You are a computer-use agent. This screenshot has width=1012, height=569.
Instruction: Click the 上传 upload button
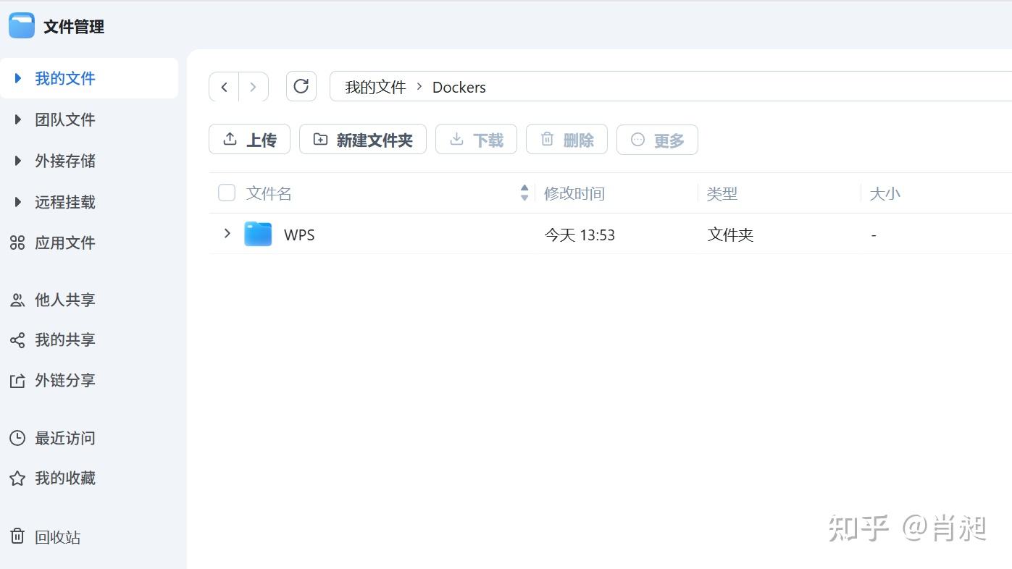[249, 139]
